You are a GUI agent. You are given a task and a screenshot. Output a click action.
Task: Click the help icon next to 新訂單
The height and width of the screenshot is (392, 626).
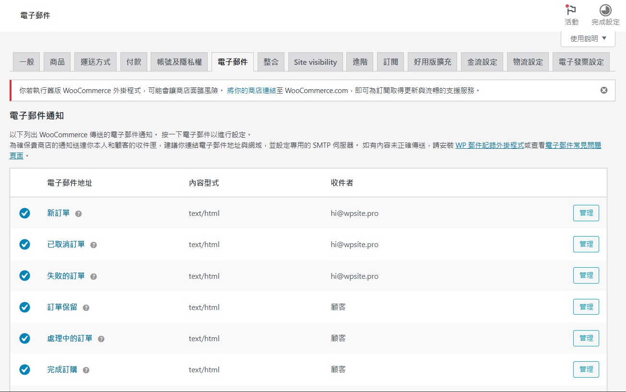(78, 214)
